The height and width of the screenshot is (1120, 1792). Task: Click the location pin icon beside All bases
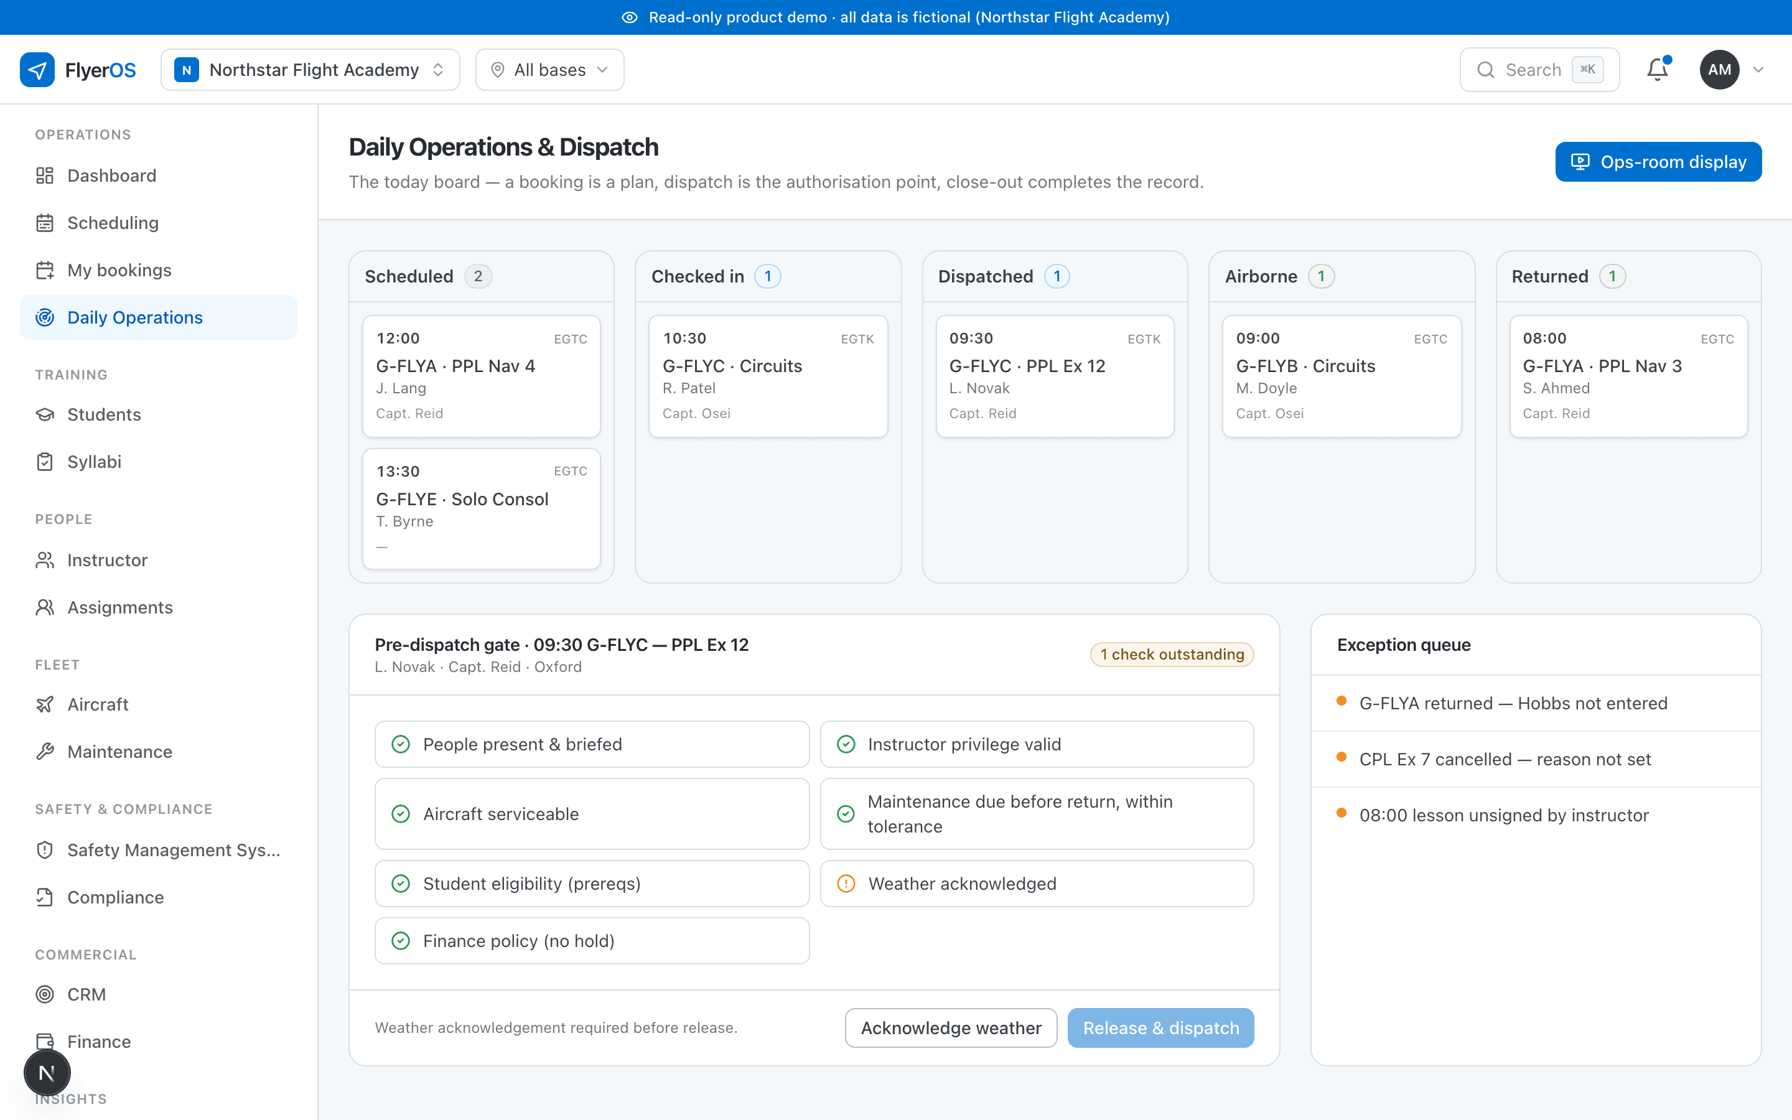[498, 70]
